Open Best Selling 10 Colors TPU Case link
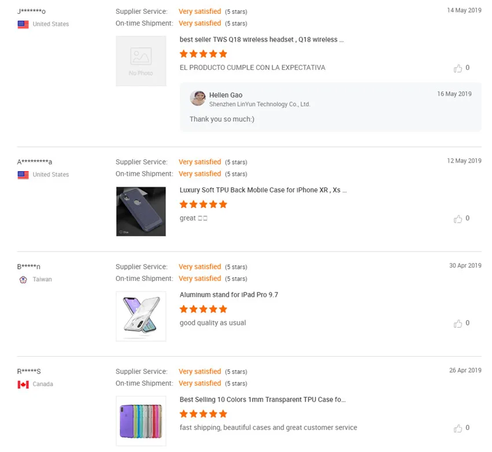This screenshot has width=492, height=452. pos(263,399)
